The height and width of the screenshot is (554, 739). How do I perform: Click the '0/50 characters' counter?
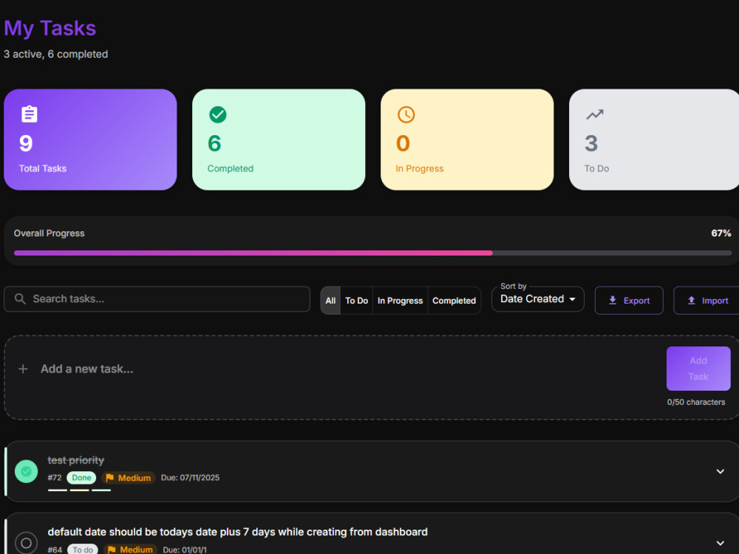click(x=696, y=402)
